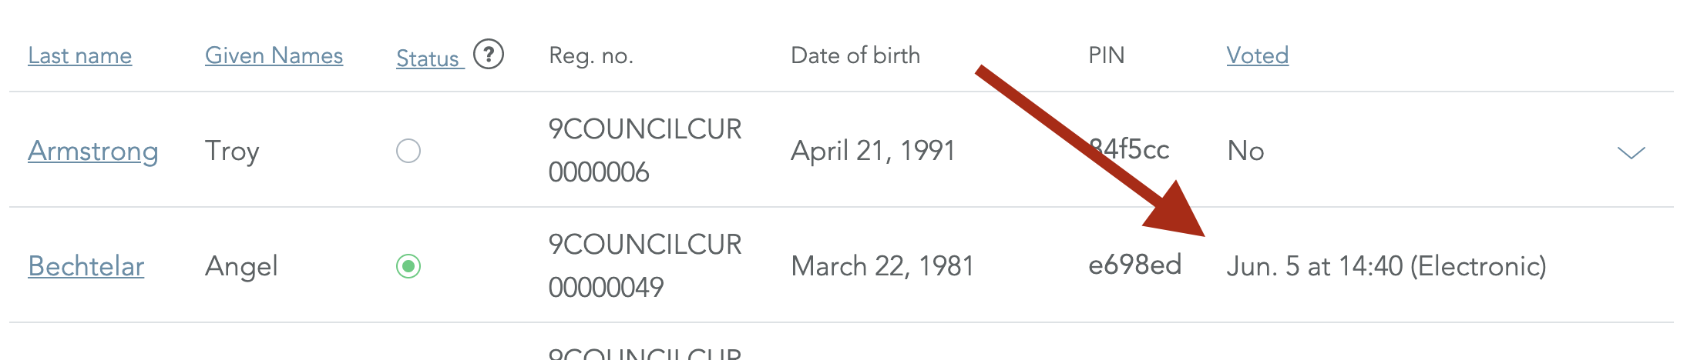Screen dimensions: 1697x360
Task: Click the date April 21, 1991
Action: (x=873, y=151)
